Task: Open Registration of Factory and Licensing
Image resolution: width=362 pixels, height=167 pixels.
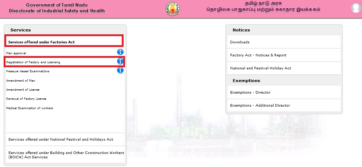Action: pos(33,62)
